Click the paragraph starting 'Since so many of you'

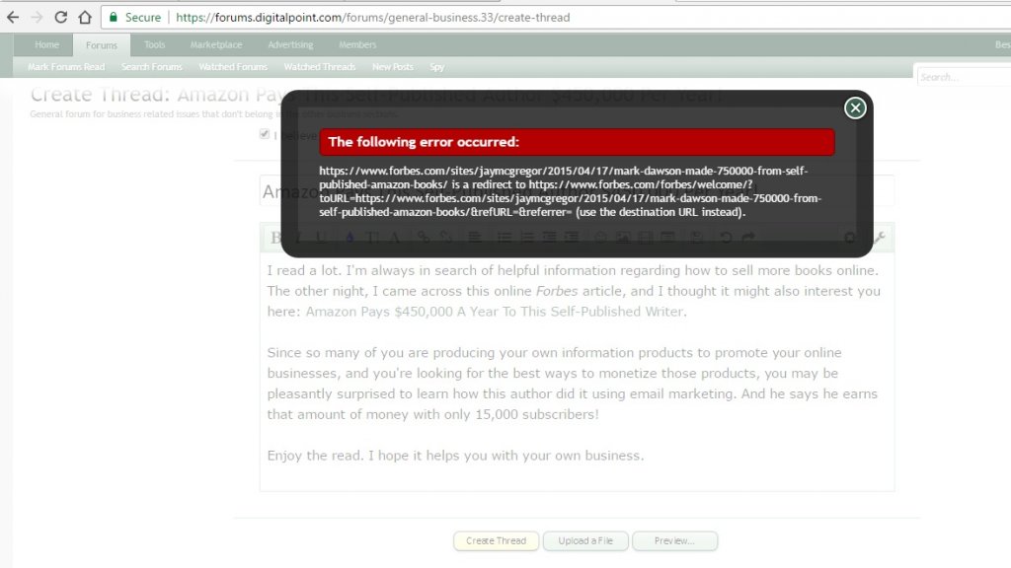pos(573,384)
